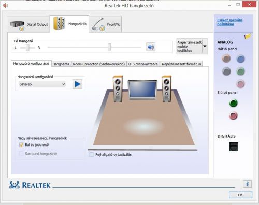Open Eszköz speciális beállításai link

(229, 22)
